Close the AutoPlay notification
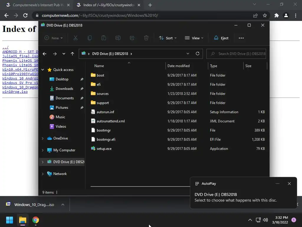Image resolution: width=302 pixels, height=227 pixels. point(289,184)
